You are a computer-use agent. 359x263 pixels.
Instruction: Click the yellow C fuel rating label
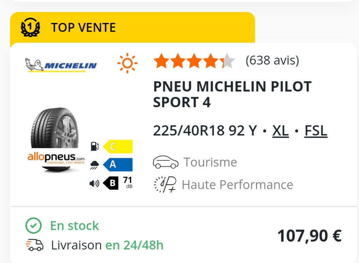coord(118,146)
